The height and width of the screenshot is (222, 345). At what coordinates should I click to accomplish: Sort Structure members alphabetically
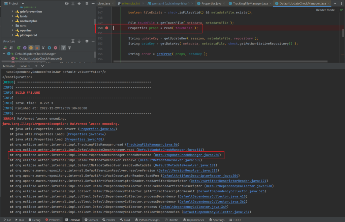[x=11, y=47]
